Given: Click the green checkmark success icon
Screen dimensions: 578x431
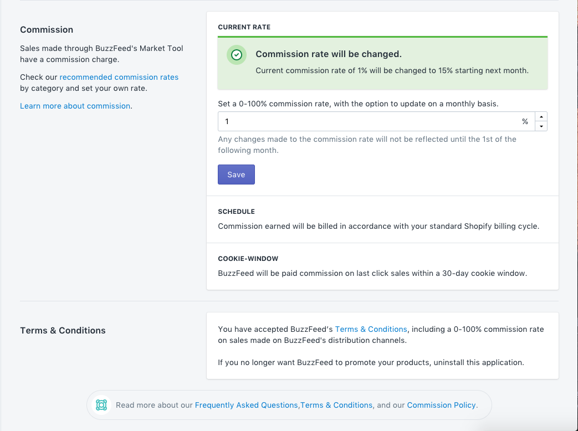Looking at the screenshot, I should click(236, 55).
